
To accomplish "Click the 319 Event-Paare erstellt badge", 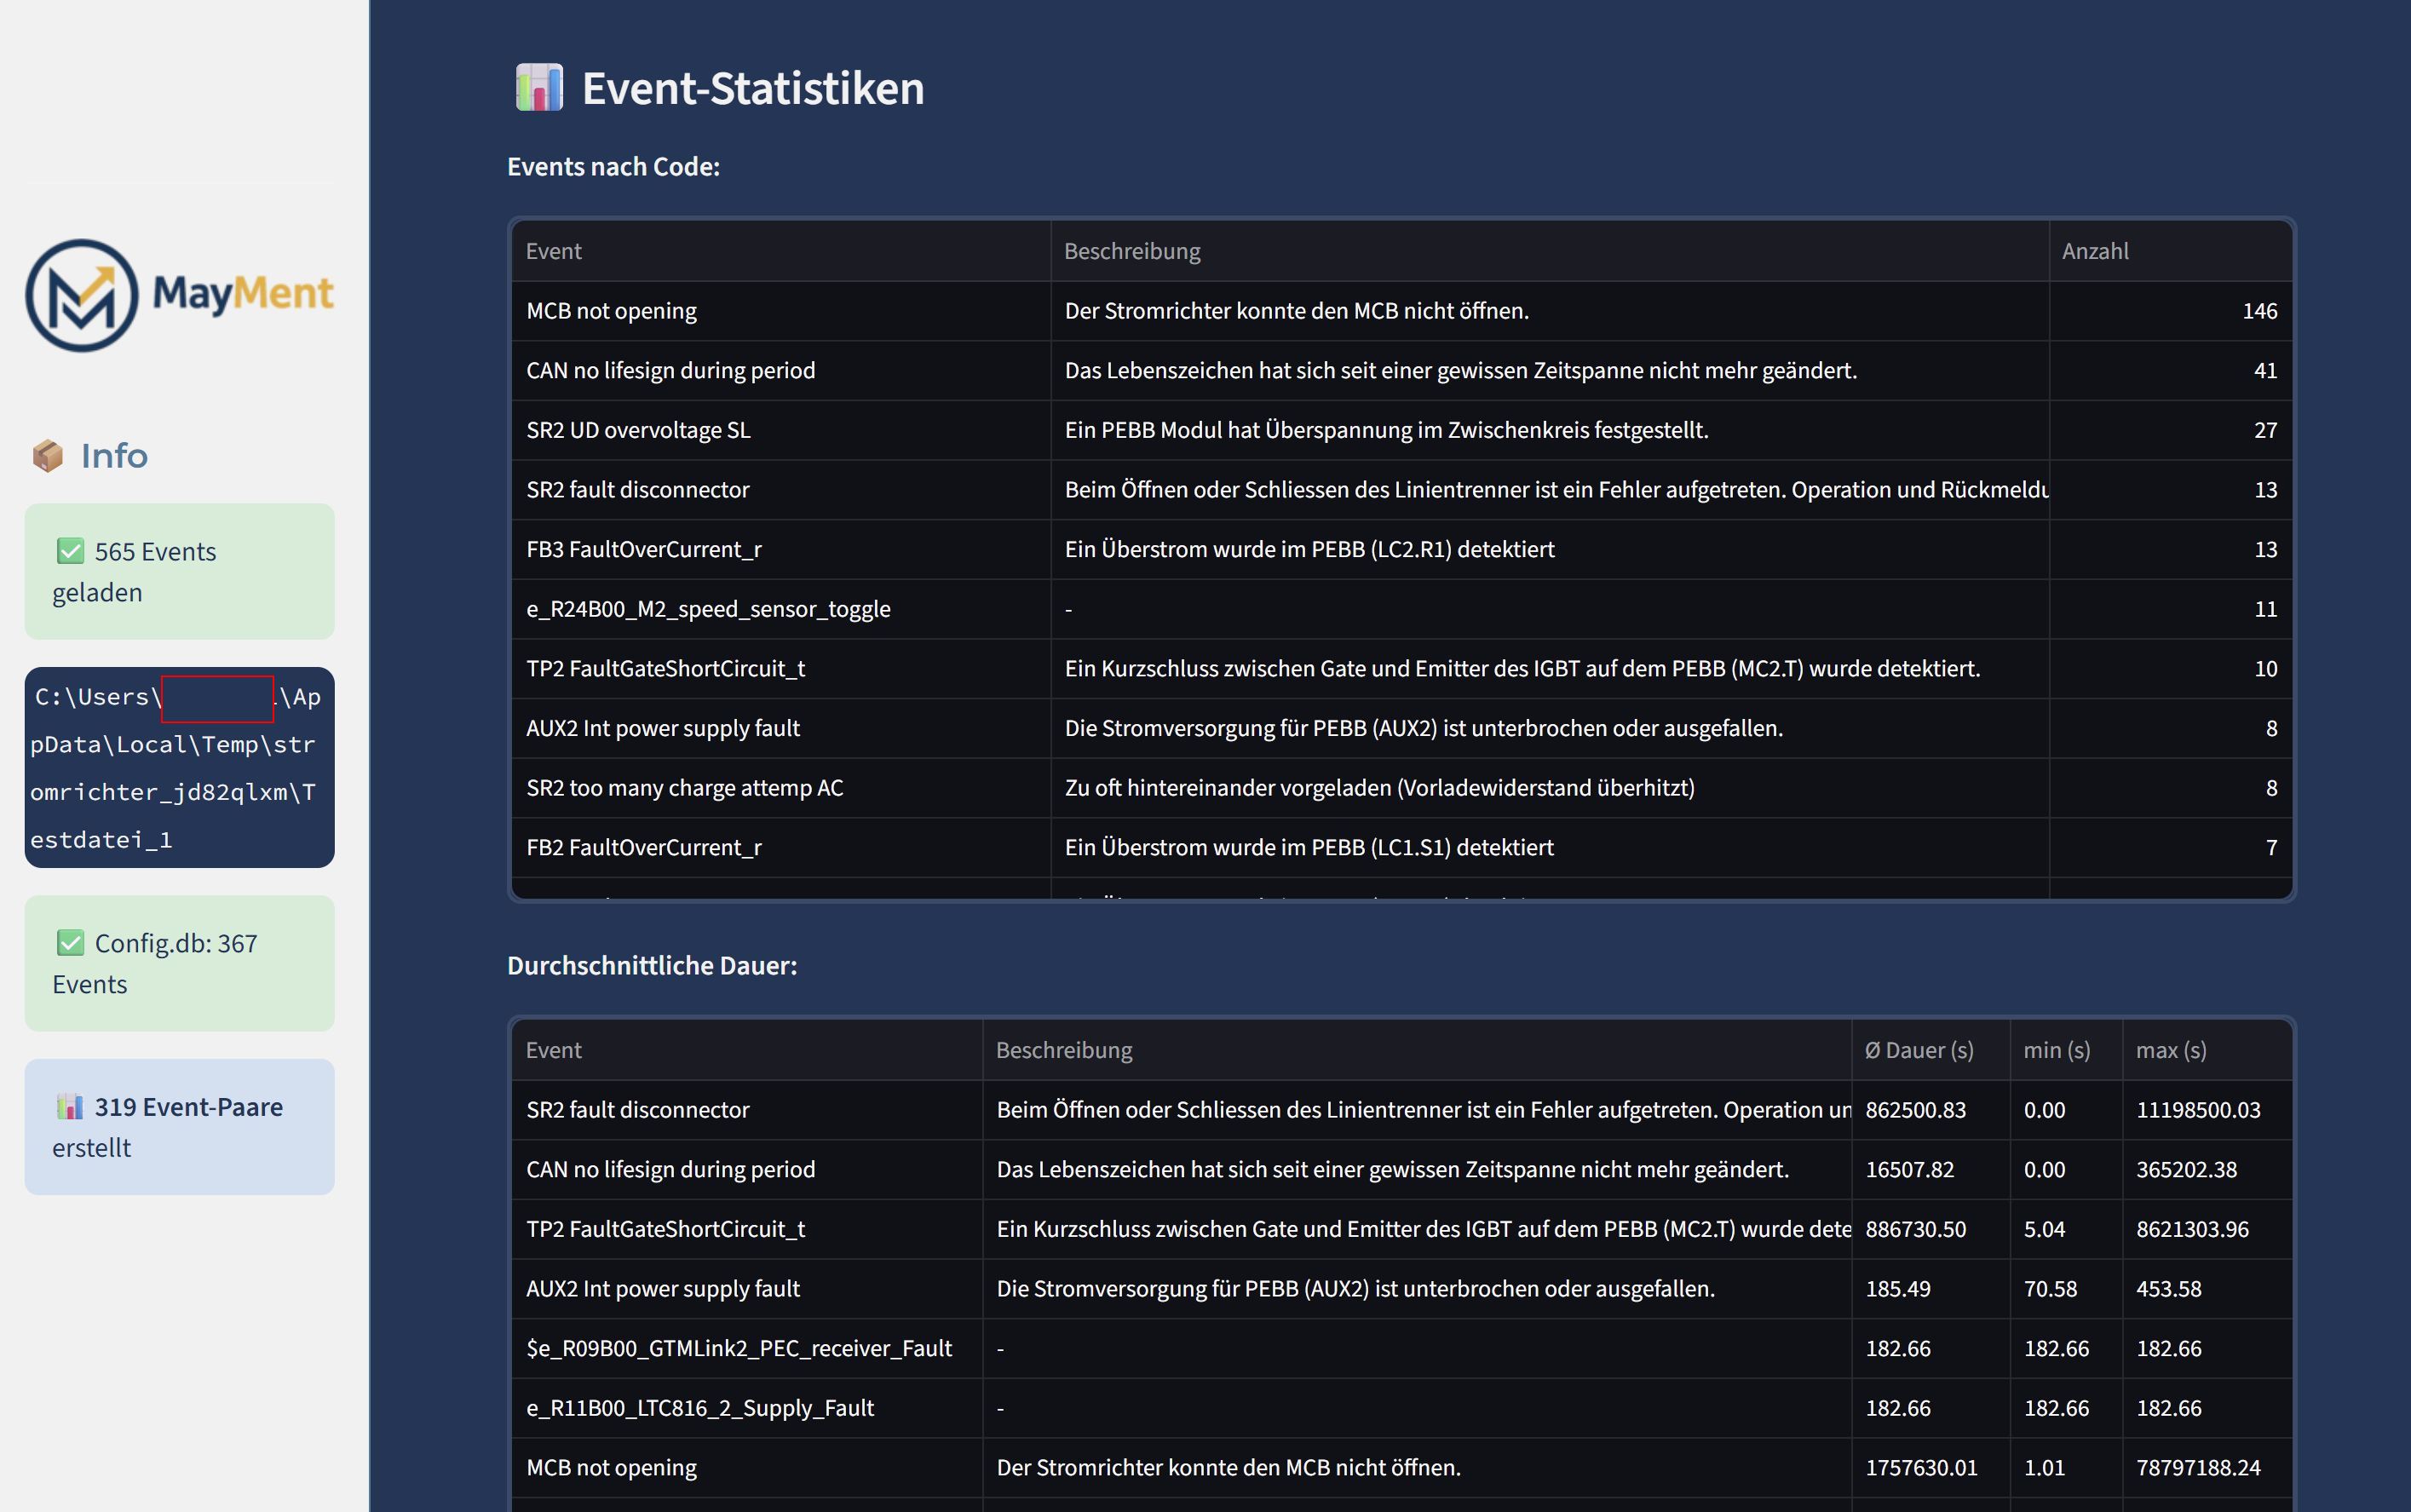I will [x=179, y=1126].
